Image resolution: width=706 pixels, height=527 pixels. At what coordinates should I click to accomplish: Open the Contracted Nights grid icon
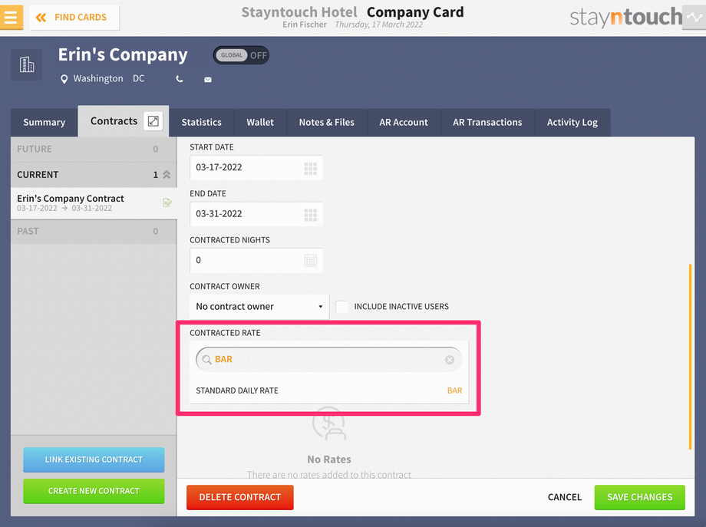310,260
